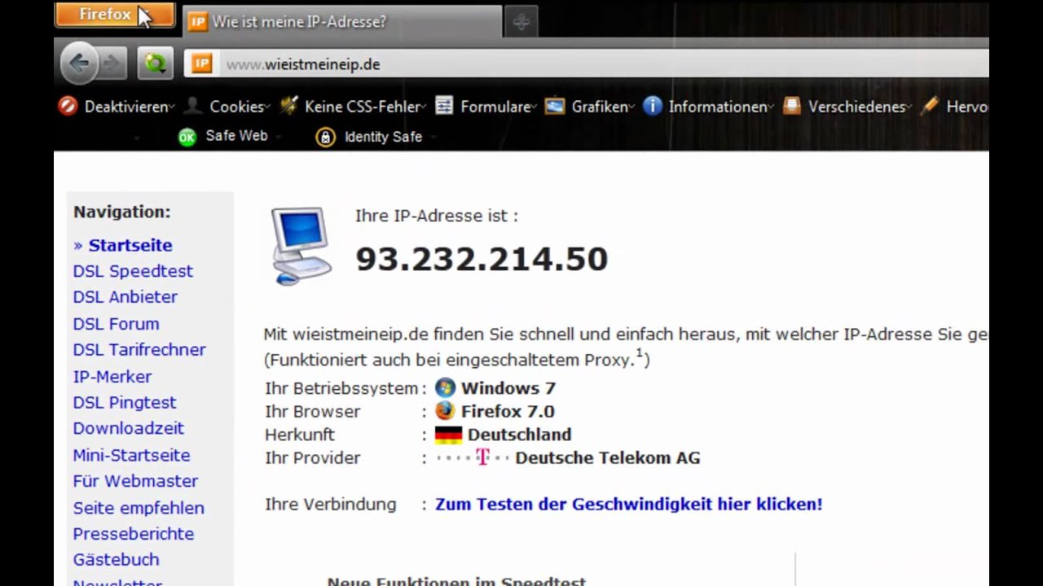The image size is (1043, 586).
Task: Click the blue Informationen info icon
Action: coord(653,106)
